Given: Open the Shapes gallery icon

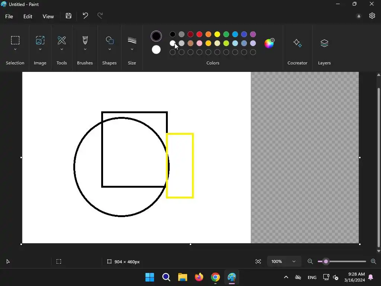Looking at the screenshot, I should pos(110,40).
